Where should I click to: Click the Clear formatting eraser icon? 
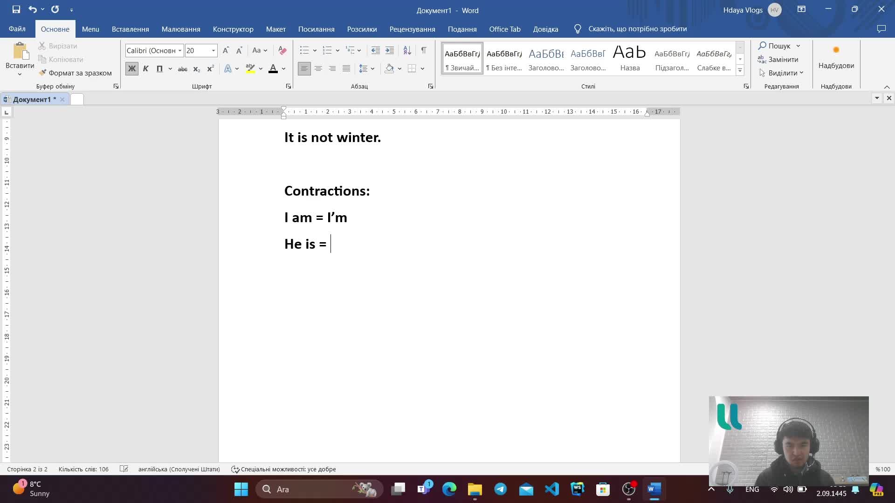(x=282, y=50)
